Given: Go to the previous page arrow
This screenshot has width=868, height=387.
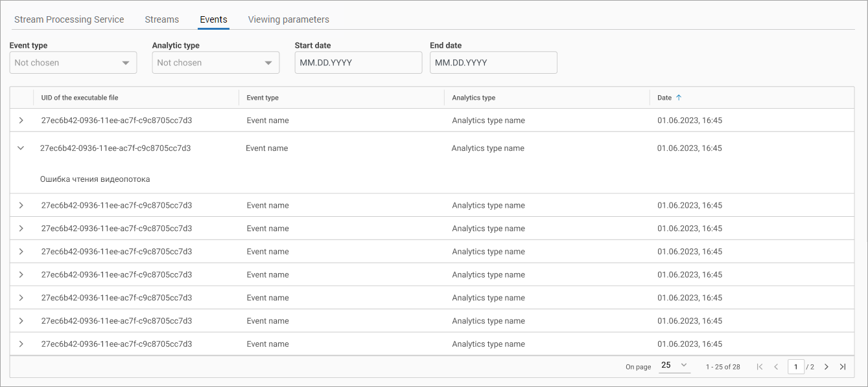Looking at the screenshot, I should tap(776, 367).
